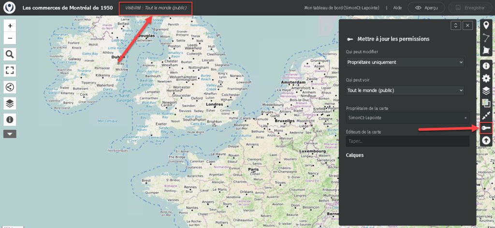Open the map search magnifier tool
The width and height of the screenshot is (495, 228).
click(x=10, y=54)
